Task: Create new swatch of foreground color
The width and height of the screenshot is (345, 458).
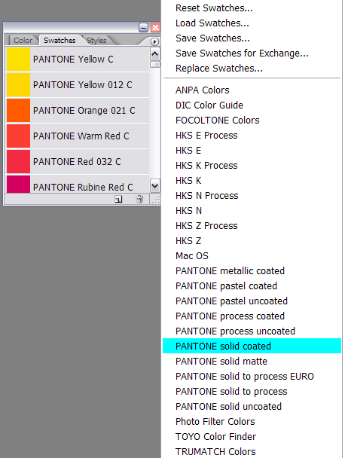Action: 118,199
